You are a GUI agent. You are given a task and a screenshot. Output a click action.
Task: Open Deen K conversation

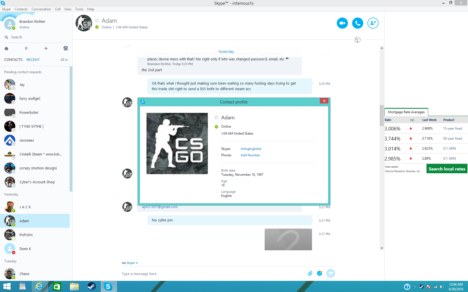[x=35, y=249]
